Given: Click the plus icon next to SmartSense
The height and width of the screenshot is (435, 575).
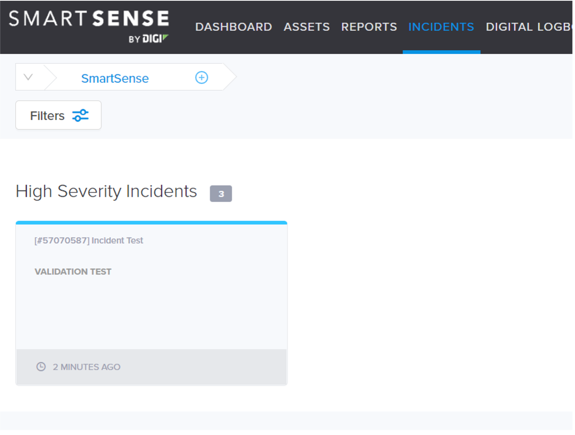Looking at the screenshot, I should click(202, 78).
